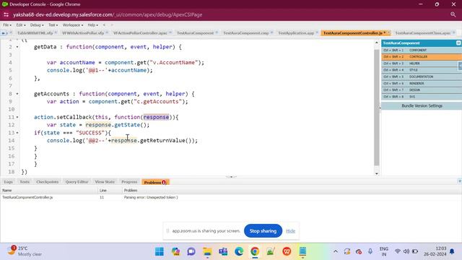
Task: Open the Debug menu
Action: click(x=37, y=25)
